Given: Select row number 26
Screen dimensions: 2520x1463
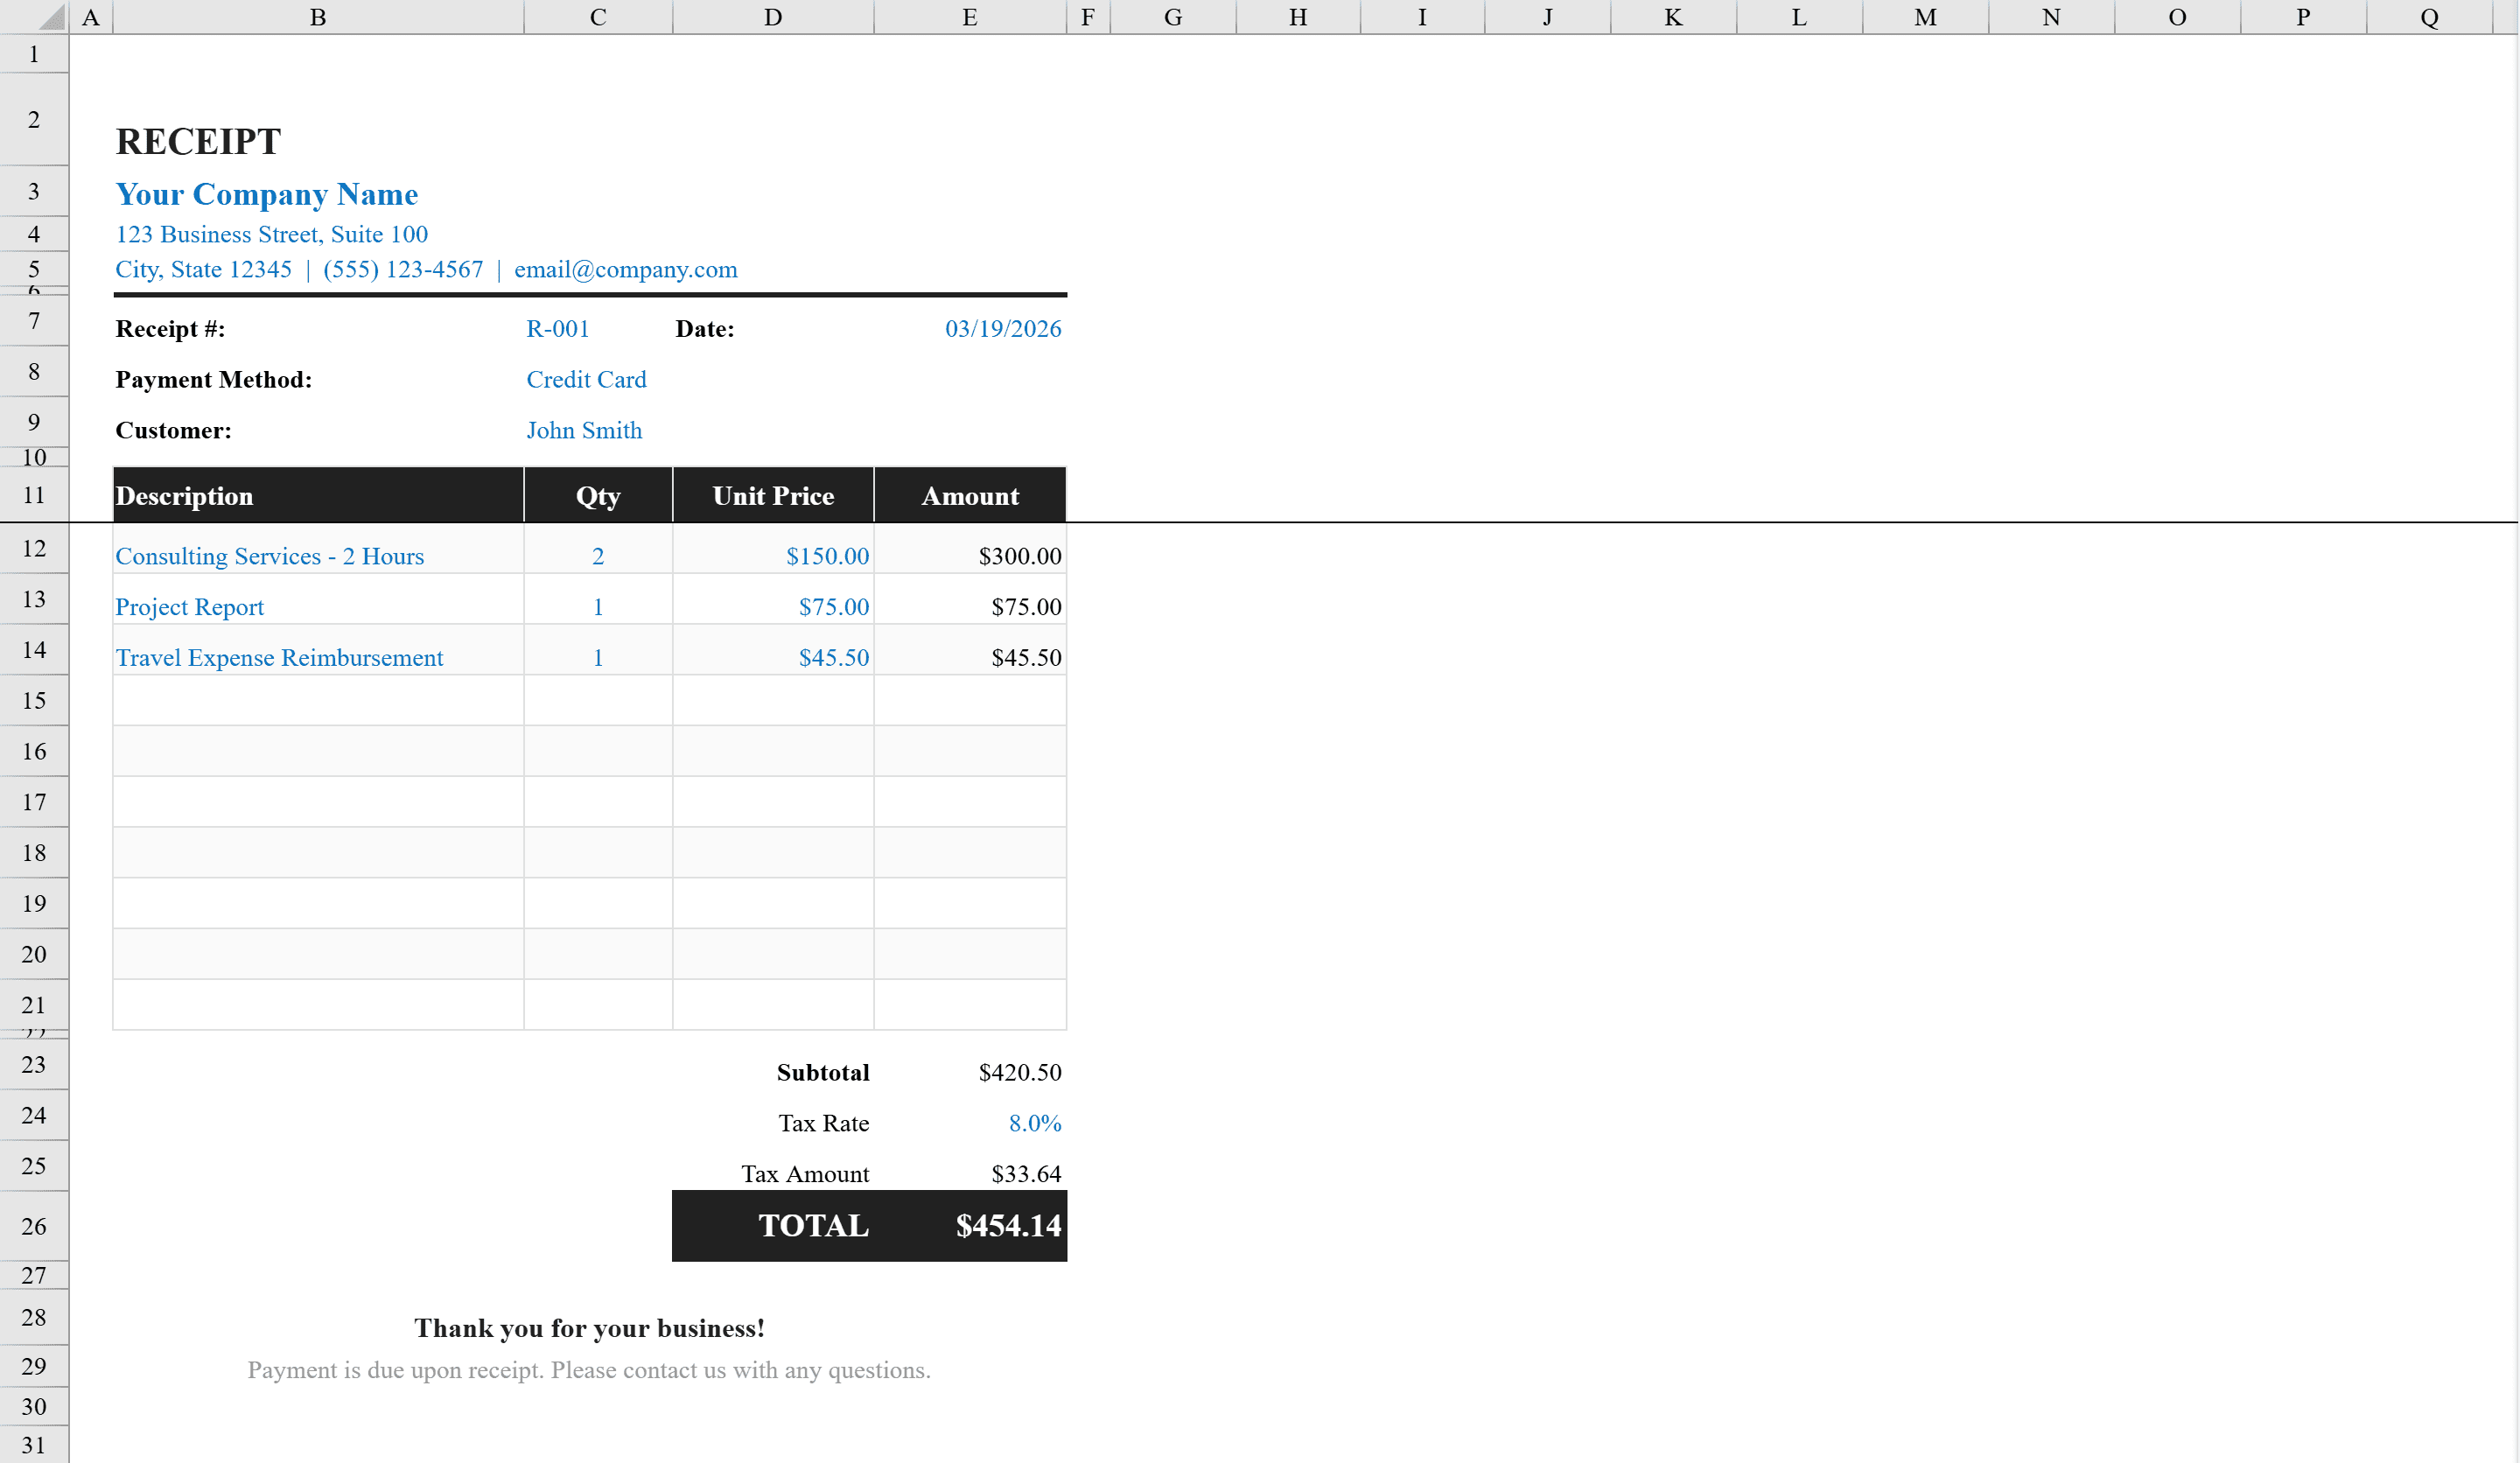Looking at the screenshot, I should (x=33, y=1227).
